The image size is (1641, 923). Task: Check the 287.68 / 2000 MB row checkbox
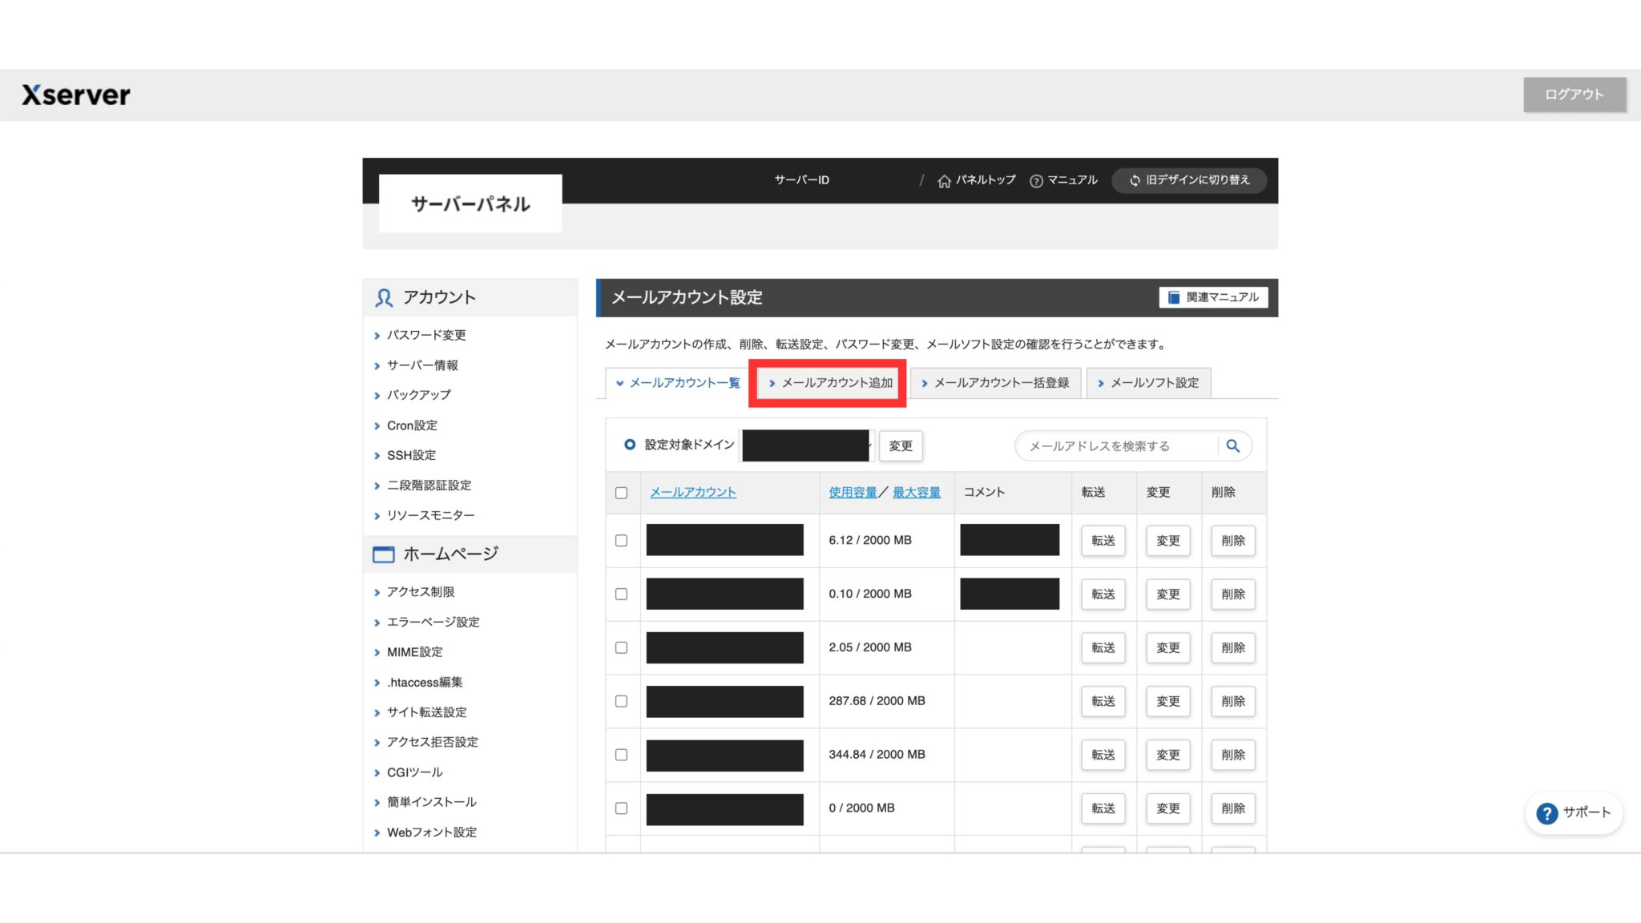point(621,701)
